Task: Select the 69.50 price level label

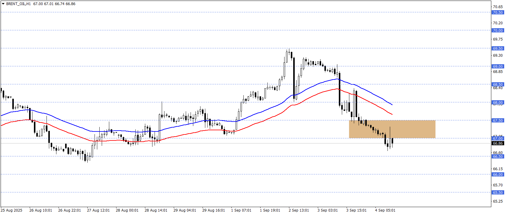Action: point(498,48)
